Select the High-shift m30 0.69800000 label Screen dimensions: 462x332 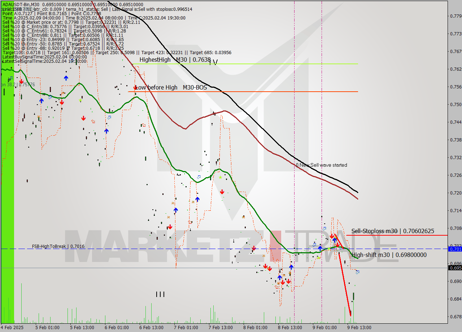click(389, 255)
